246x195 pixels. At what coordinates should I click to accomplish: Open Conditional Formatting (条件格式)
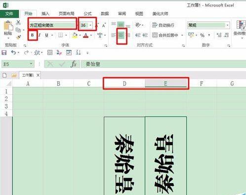pyautogui.click(x=241, y=29)
